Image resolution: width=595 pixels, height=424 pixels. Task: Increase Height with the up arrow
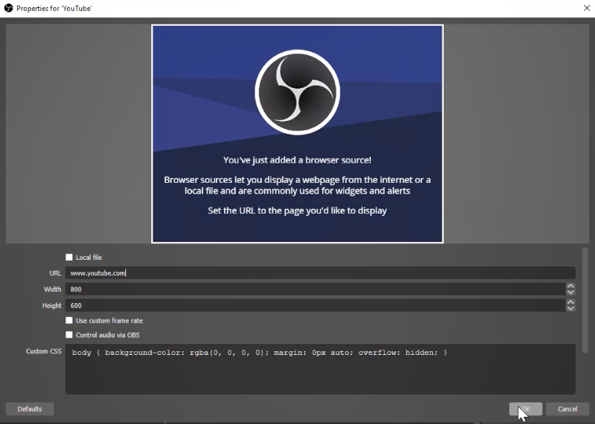(570, 302)
